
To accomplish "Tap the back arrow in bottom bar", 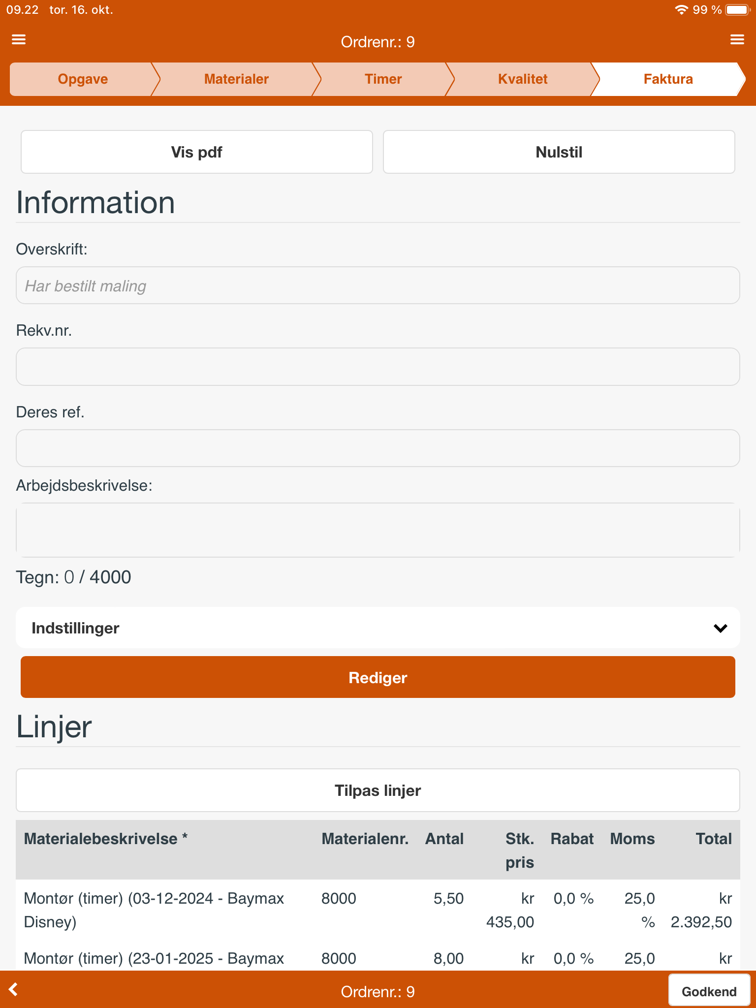I will (x=14, y=989).
